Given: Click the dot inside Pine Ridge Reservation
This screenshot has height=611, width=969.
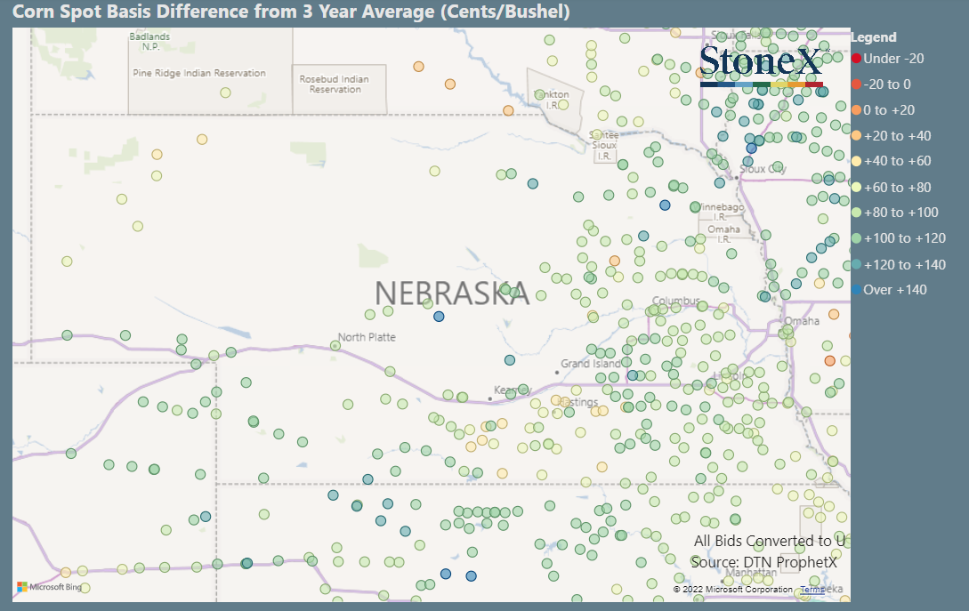Looking at the screenshot, I should click(x=225, y=92).
